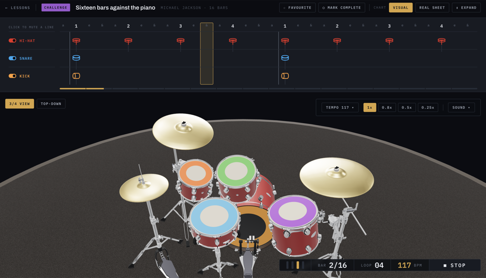
Task: Set playback speed to 1x
Action: [370, 107]
